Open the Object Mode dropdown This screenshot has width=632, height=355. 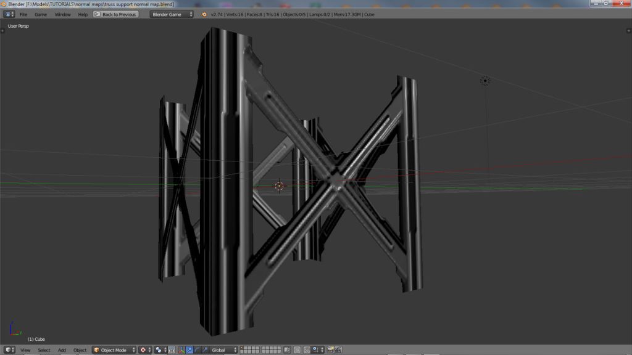[114, 349]
